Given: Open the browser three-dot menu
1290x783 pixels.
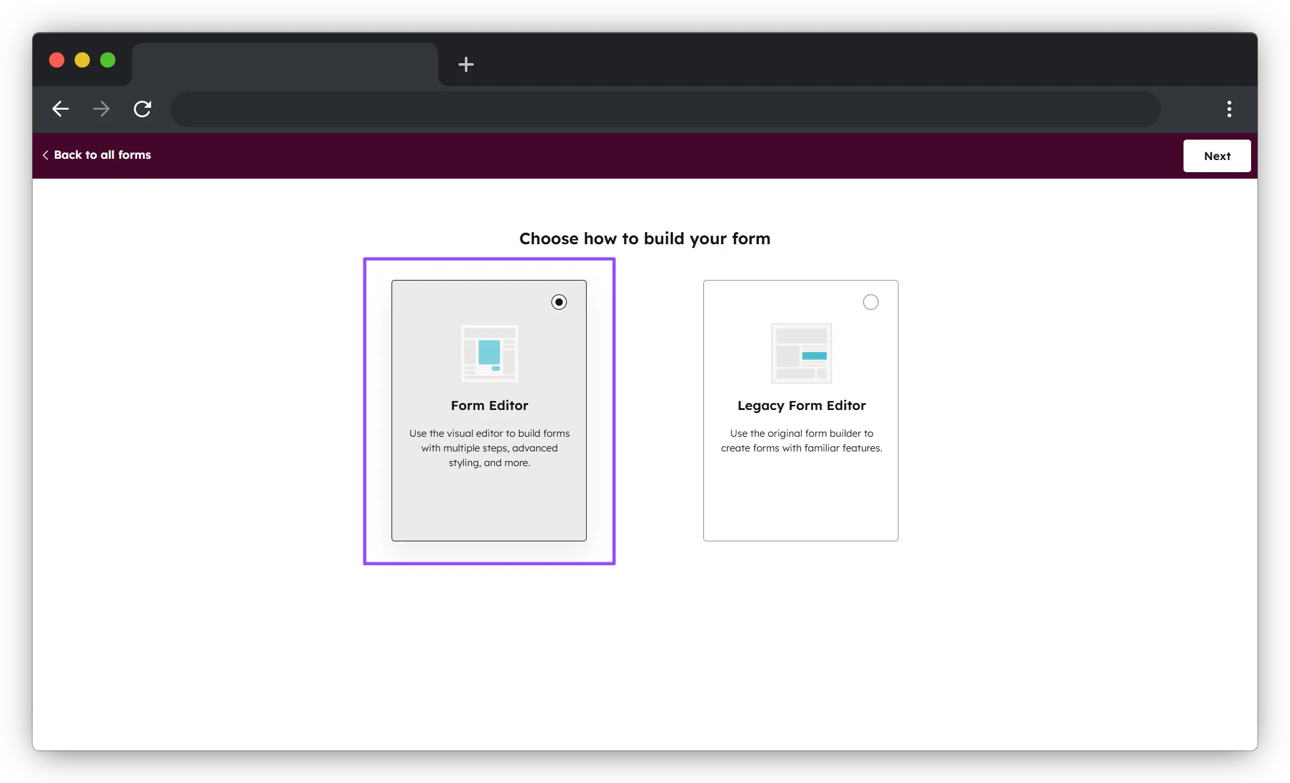Looking at the screenshot, I should [x=1229, y=109].
